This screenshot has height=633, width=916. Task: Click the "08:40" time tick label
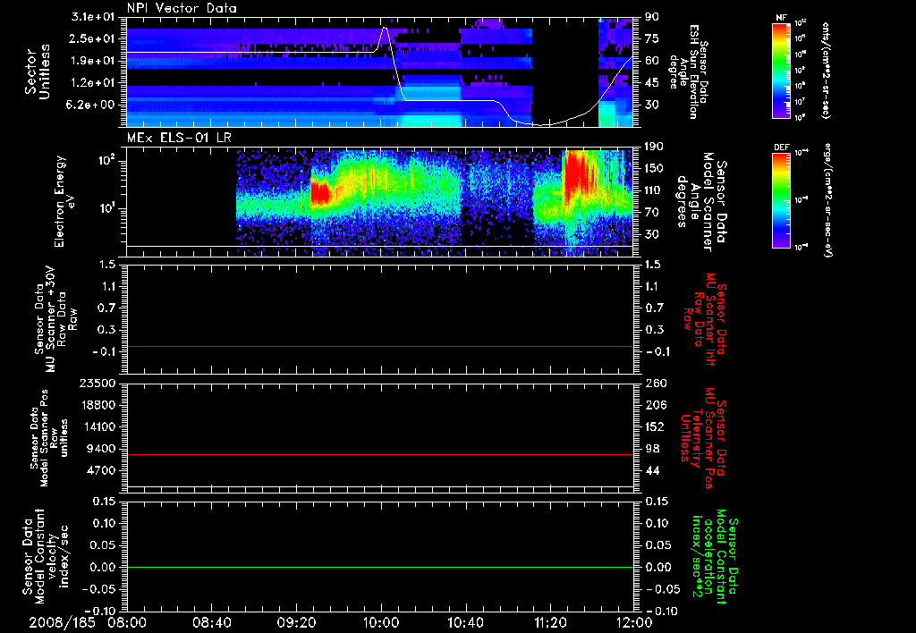coord(212,622)
